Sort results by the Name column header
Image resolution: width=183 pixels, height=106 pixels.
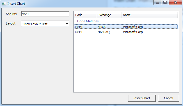149,15
